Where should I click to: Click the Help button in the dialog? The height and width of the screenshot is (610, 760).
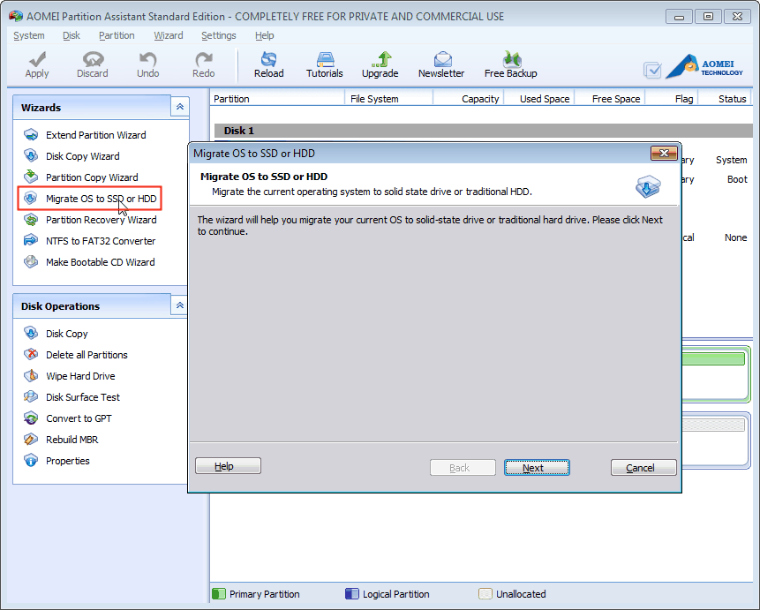point(228,466)
